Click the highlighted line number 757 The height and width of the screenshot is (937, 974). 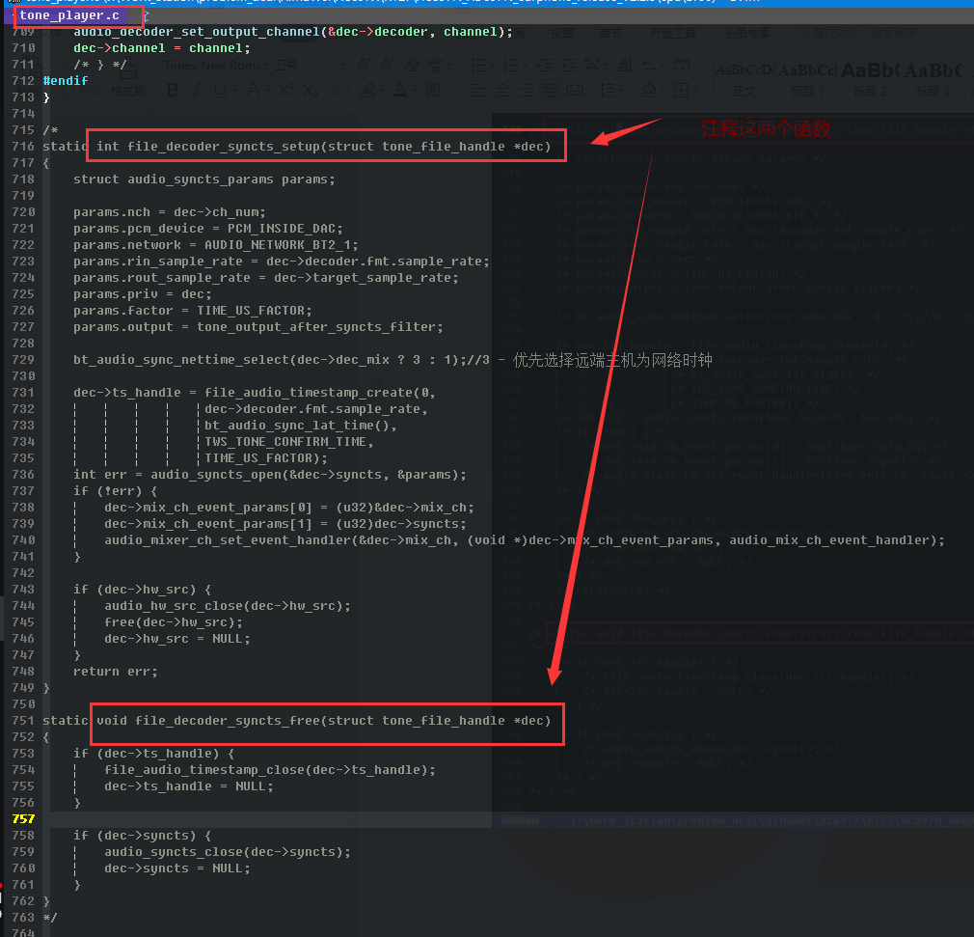click(x=23, y=819)
